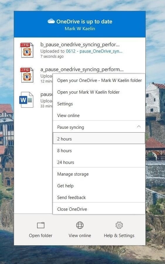
Task: Choose Send feedback
Action: click(x=99, y=197)
